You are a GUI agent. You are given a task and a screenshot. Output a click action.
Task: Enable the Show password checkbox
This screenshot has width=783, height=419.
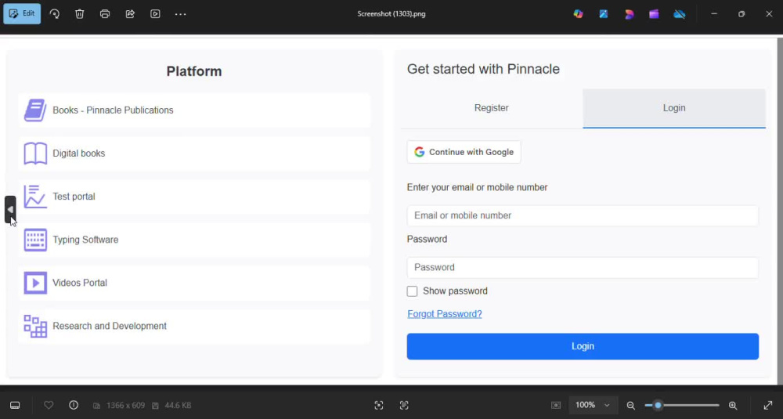click(412, 291)
